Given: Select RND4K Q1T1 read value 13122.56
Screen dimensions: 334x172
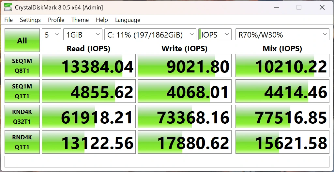Looking at the screenshot, I should point(89,142).
